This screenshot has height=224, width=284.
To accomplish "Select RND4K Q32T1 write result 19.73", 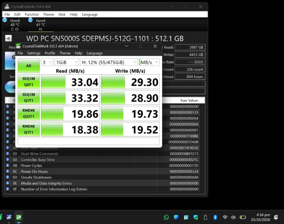I will pyautogui.click(x=130, y=113).
